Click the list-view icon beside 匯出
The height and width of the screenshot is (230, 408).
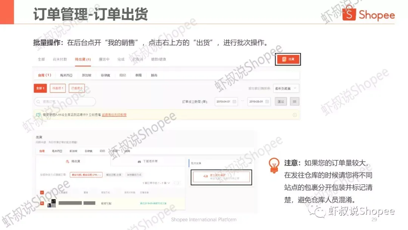click(295, 102)
